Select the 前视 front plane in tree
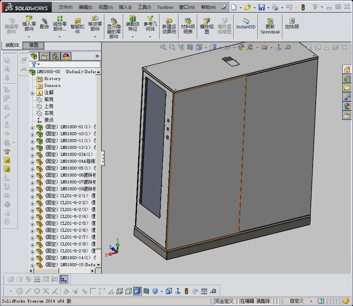 pos(49,100)
